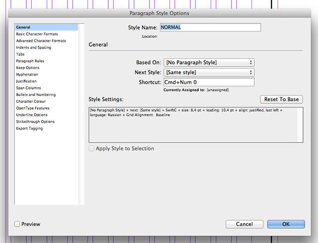The image size is (318, 243).
Task: Select Underline Options category
Action: 32,115
